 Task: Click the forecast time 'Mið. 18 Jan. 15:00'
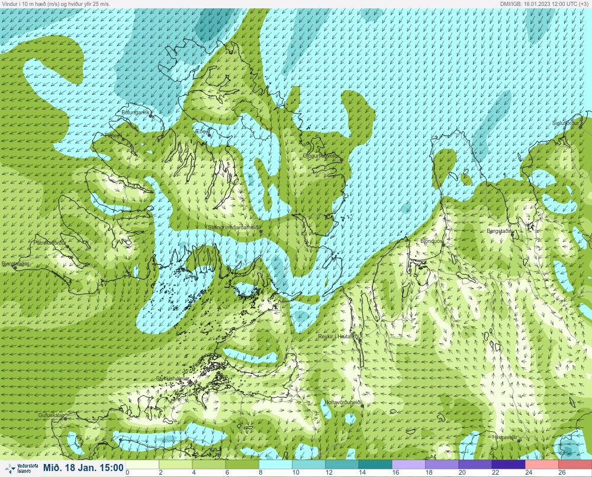click(83, 468)
